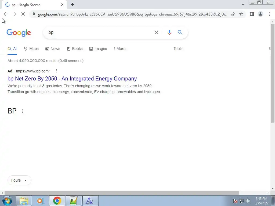Open a new tab with plus button
The height and width of the screenshot is (206, 275).
coord(73,5)
